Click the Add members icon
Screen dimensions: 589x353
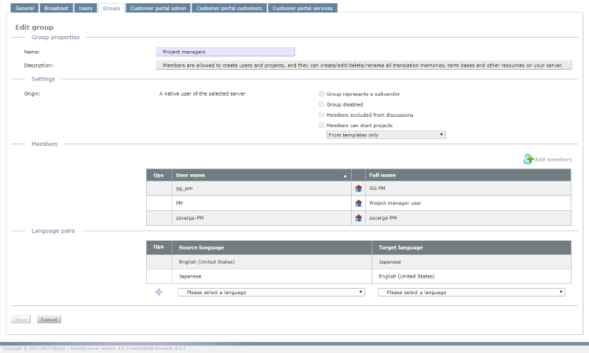tap(529, 159)
